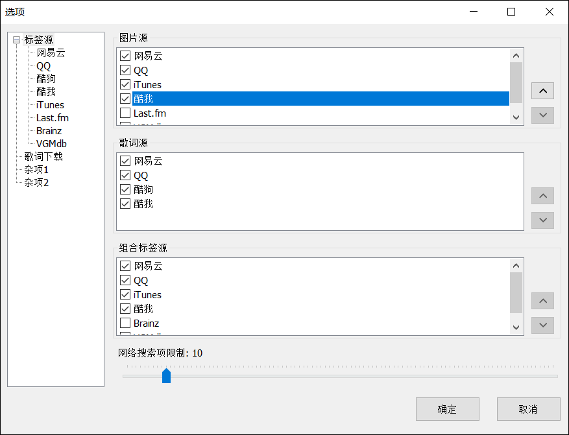
Task: Click move-down arrow beside 歌词源 list
Action: [x=542, y=220]
